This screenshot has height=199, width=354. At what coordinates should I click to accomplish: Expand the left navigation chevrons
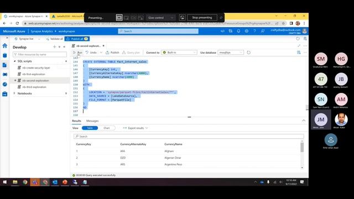coord(7,38)
